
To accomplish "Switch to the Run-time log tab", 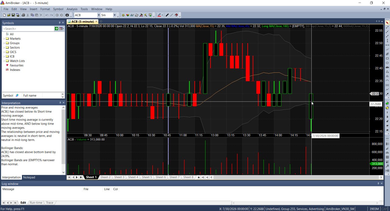I will point(36,203).
